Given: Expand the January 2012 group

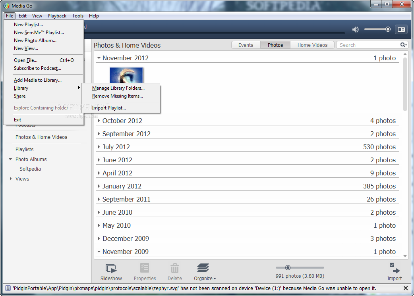Looking at the screenshot, I should pos(99,186).
